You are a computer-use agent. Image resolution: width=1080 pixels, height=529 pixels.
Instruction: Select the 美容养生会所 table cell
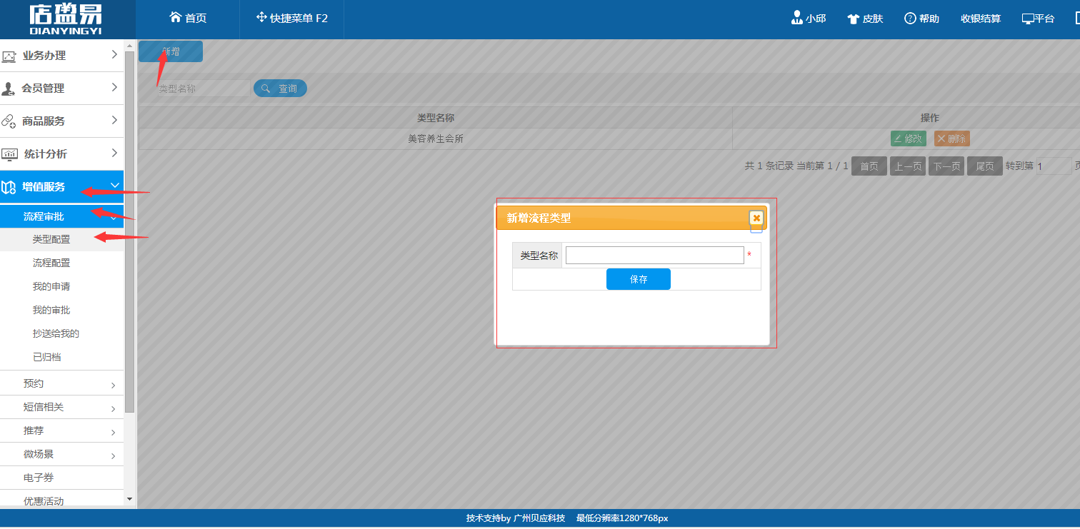coord(436,138)
